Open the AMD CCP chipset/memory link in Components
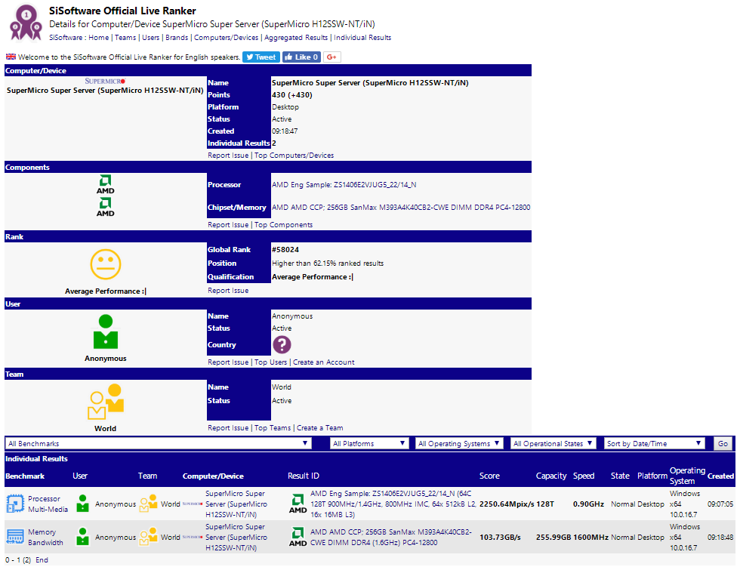 [401, 207]
